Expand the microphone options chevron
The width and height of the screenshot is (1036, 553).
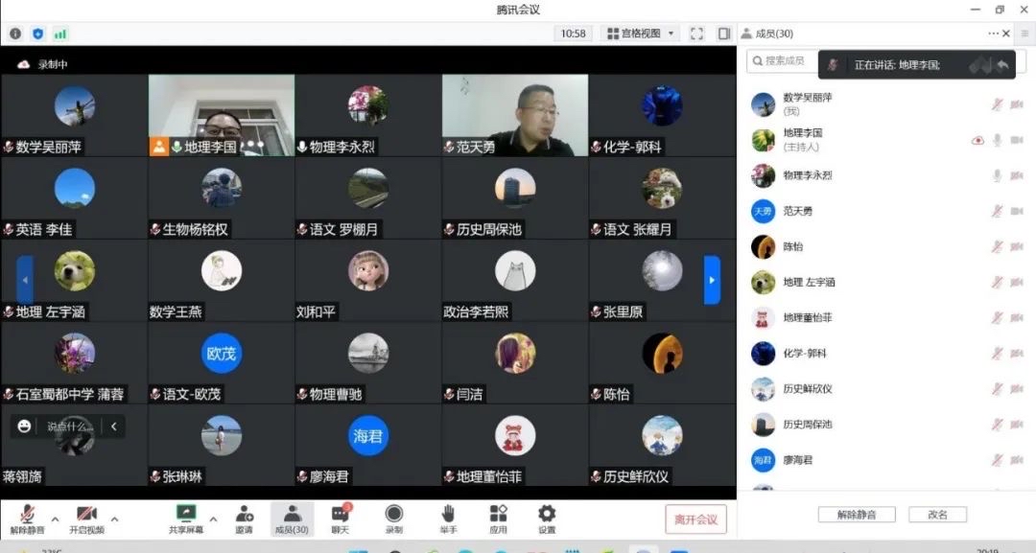(x=54, y=518)
